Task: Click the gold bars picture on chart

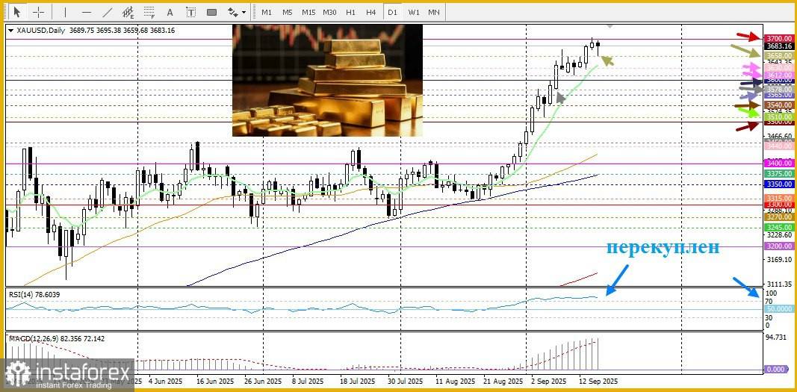Action: tap(327, 80)
